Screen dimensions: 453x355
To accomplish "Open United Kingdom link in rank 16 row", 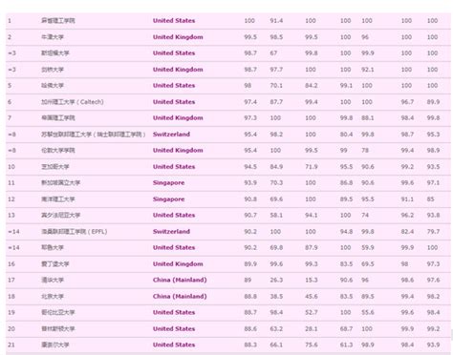I will (x=178, y=263).
